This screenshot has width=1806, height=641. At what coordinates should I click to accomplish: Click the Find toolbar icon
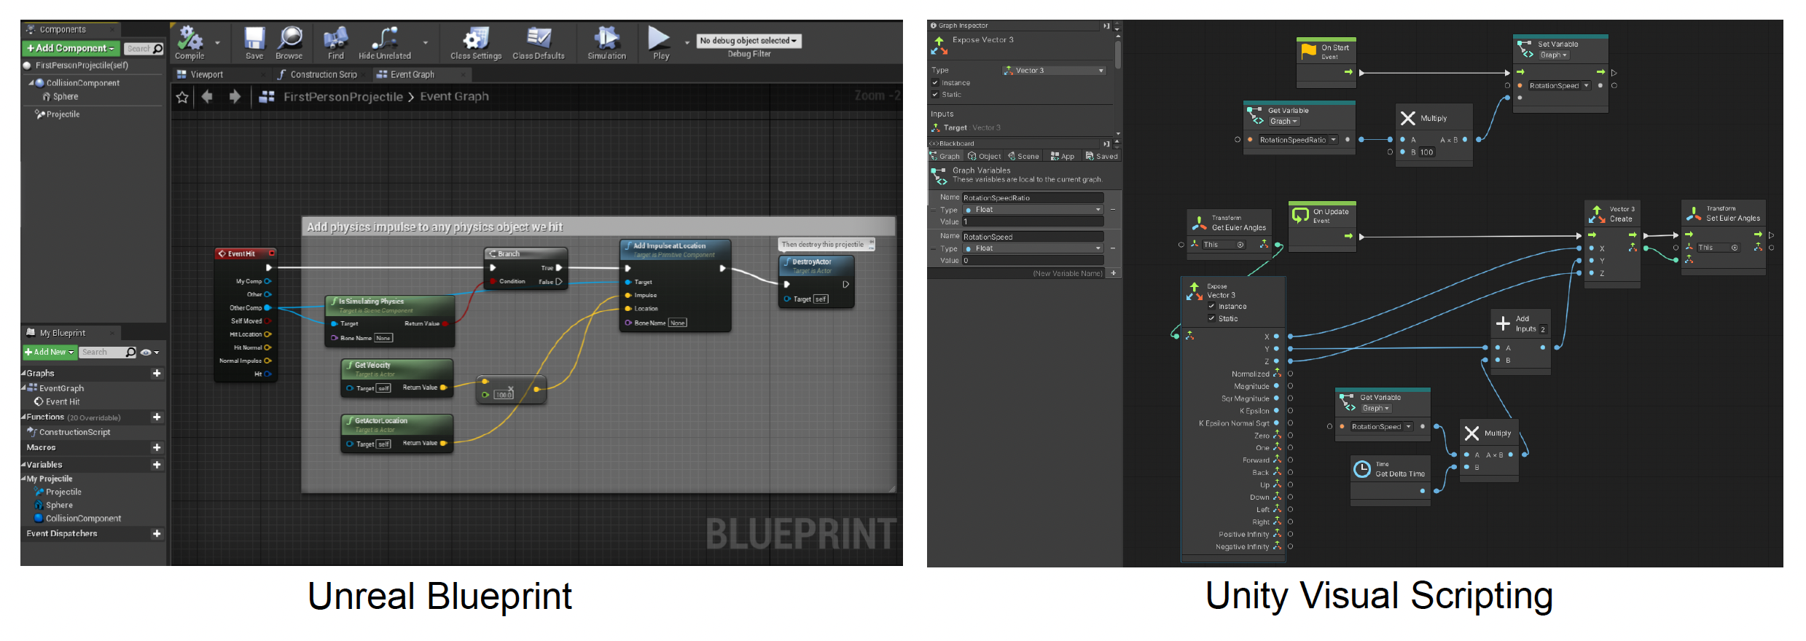(335, 39)
